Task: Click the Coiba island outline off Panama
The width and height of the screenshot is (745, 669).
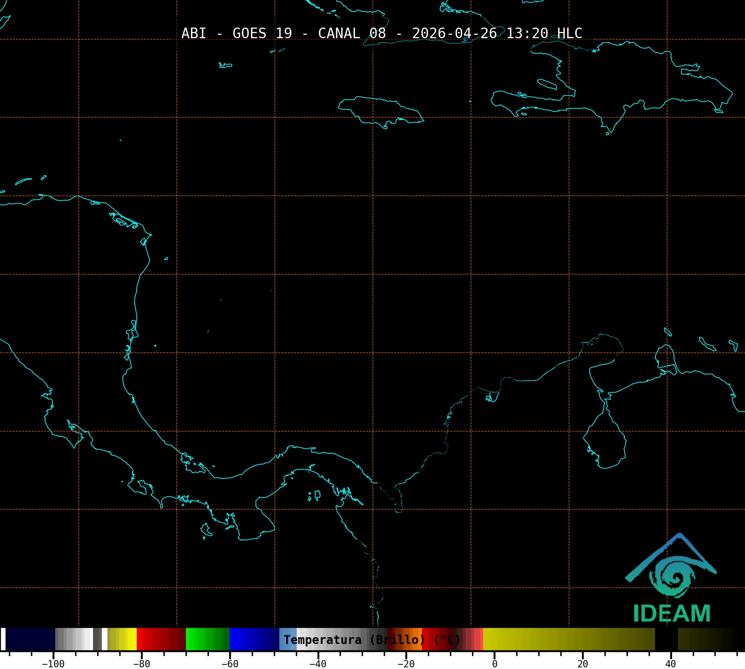Action: [x=206, y=529]
